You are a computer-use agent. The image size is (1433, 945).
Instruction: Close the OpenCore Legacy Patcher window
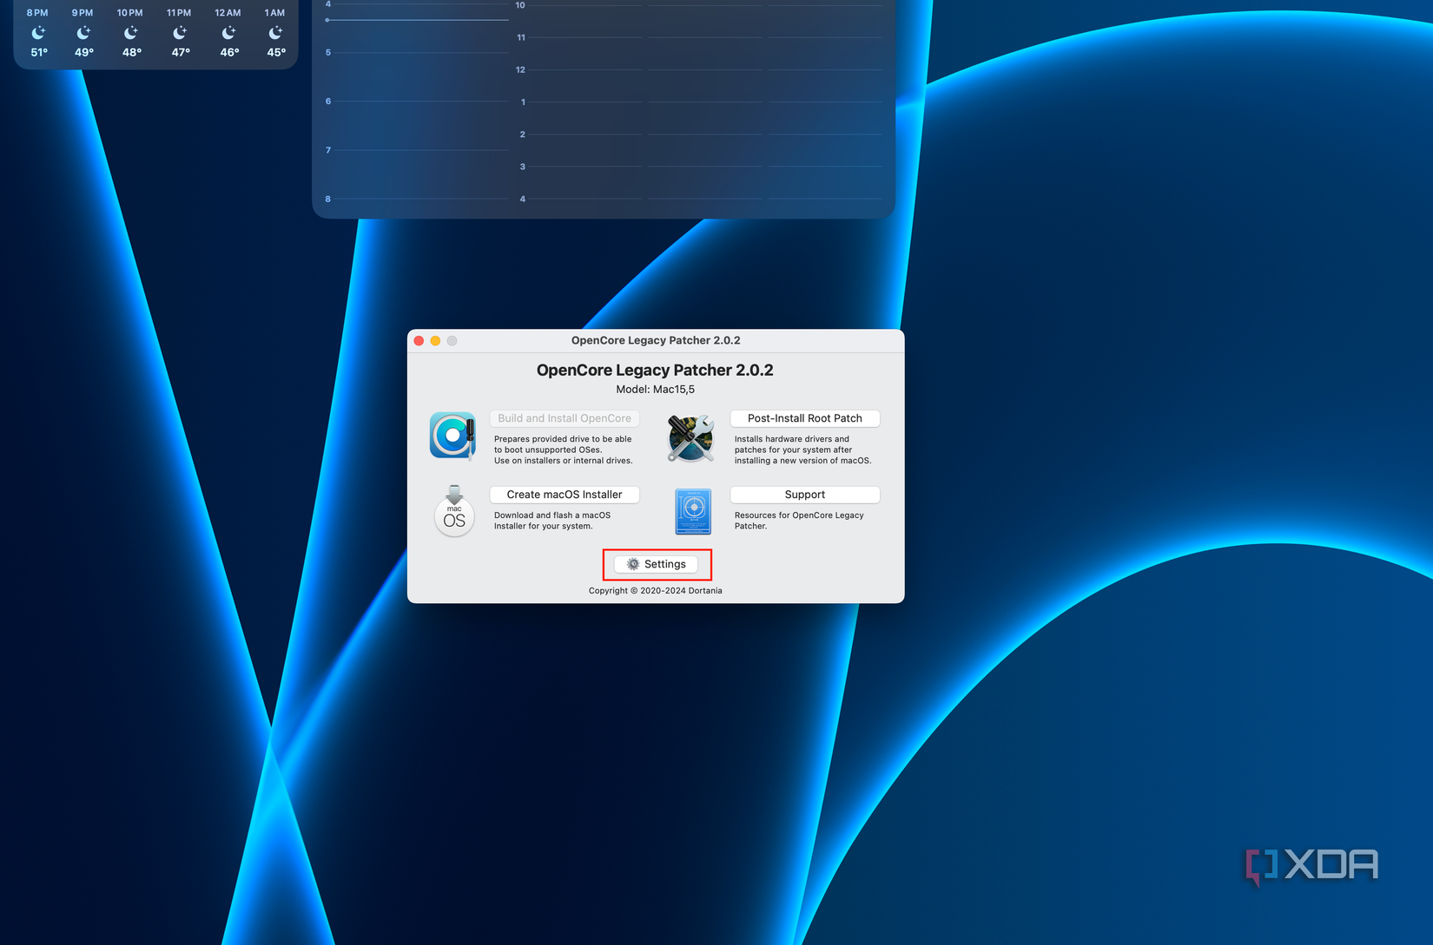(419, 341)
